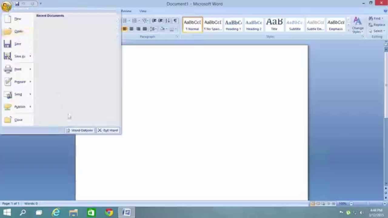Apply the Heading 1 style

pyautogui.click(x=233, y=25)
